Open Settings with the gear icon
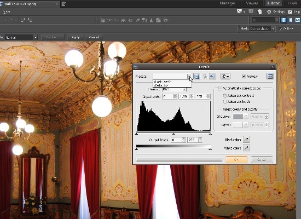Screen dimensions: 301x219 275,11
